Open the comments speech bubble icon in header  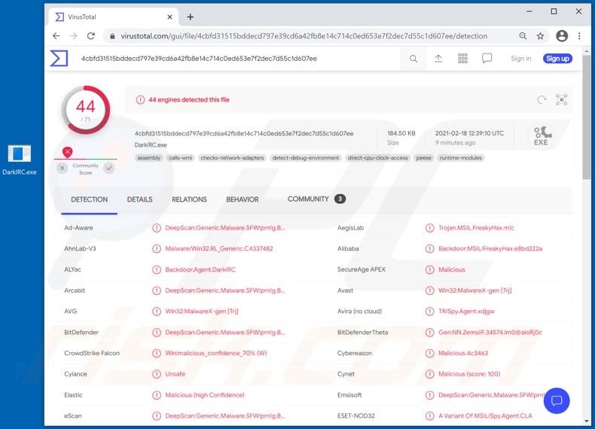coord(487,59)
